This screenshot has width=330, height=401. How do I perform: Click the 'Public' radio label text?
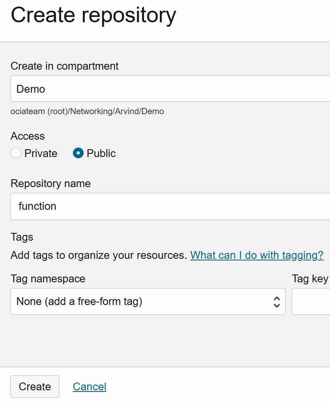pyautogui.click(x=101, y=153)
